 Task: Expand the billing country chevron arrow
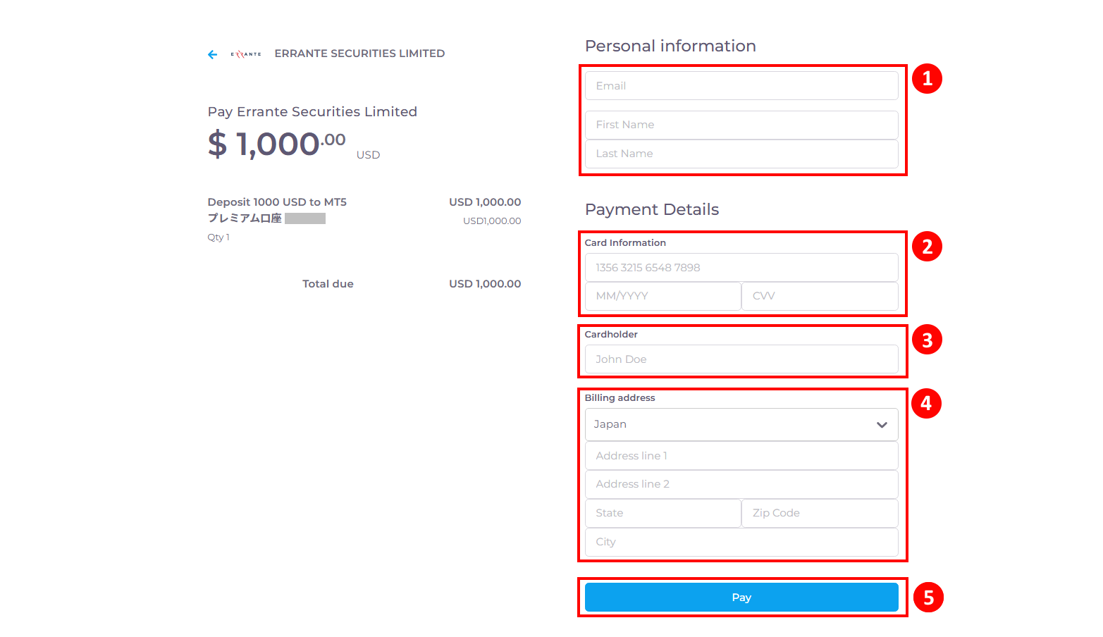click(x=882, y=425)
